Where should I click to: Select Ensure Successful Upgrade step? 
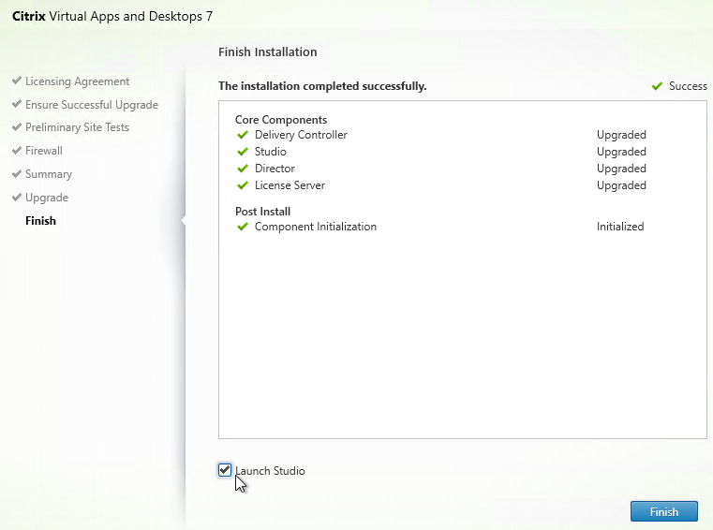[x=91, y=105]
